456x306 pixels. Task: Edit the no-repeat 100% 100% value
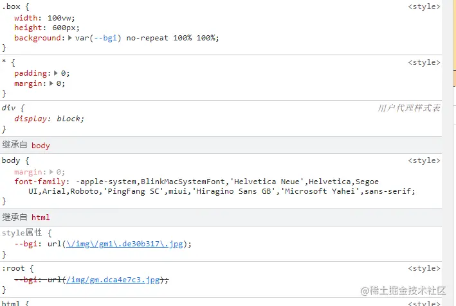170,38
